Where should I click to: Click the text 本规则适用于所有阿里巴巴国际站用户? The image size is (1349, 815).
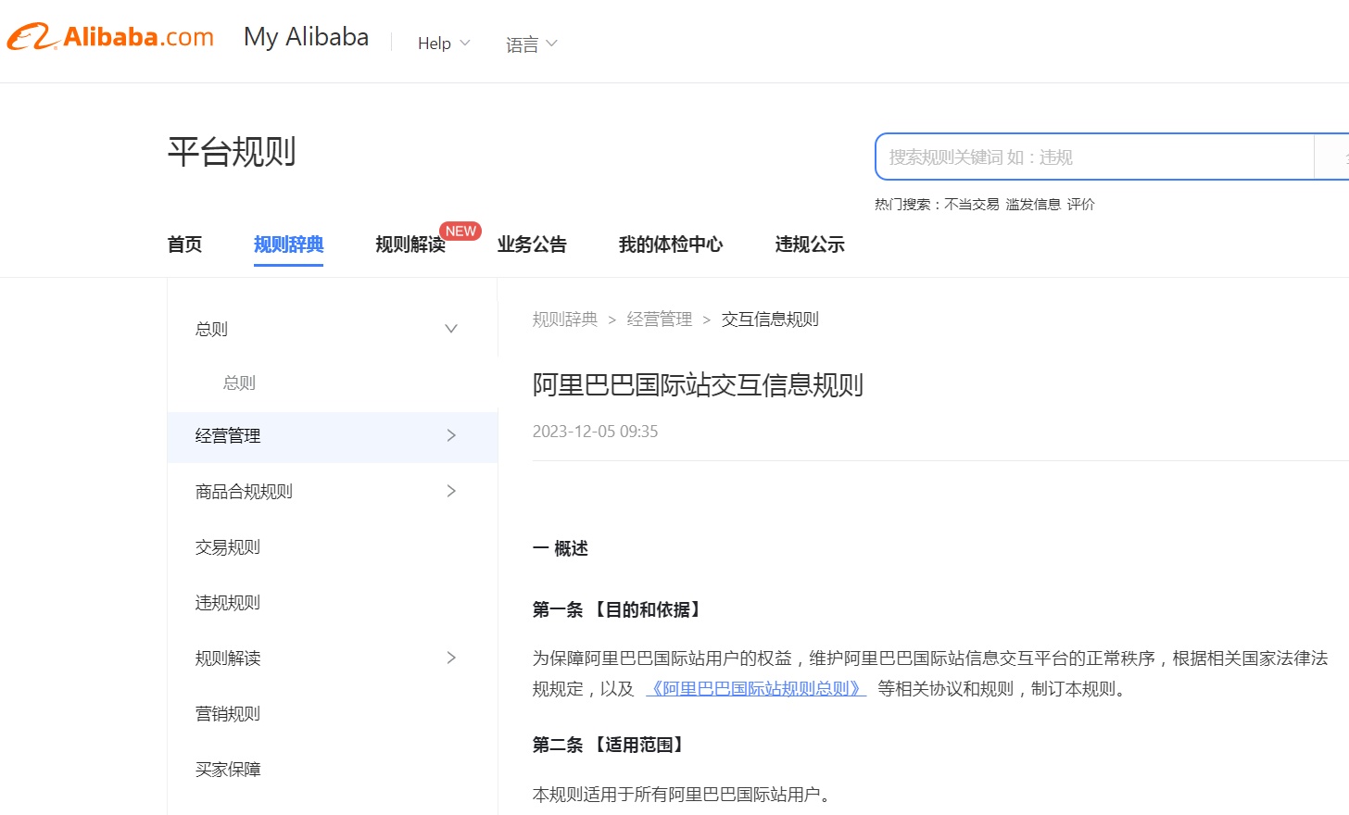point(684,795)
